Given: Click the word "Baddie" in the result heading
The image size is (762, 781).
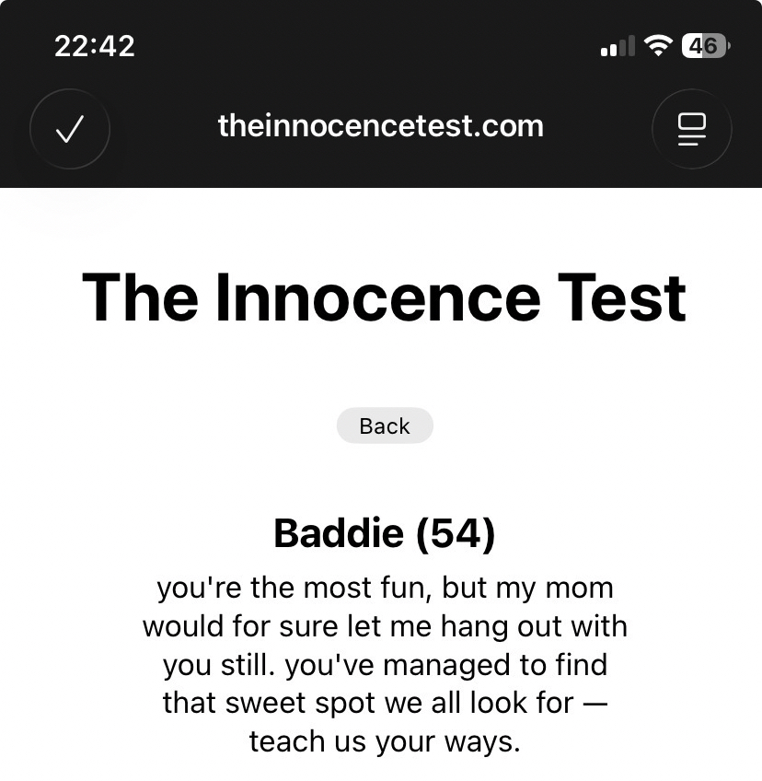Looking at the screenshot, I should (337, 533).
